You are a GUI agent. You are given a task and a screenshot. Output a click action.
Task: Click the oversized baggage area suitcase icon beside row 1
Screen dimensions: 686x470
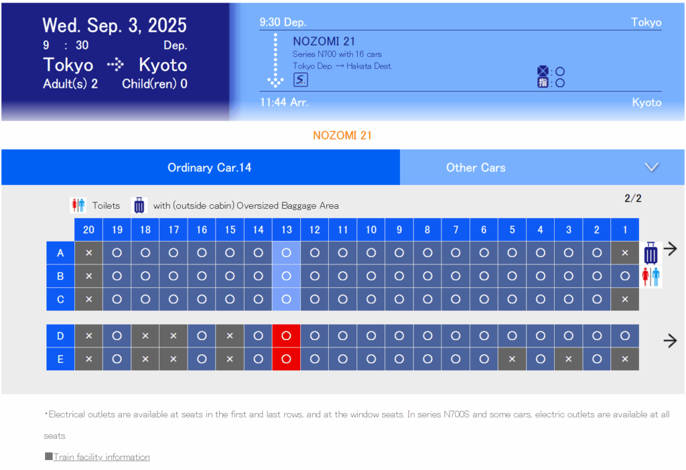tap(650, 254)
